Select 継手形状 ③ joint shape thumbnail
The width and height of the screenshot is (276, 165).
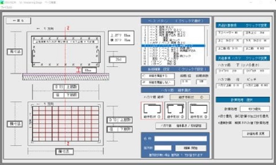(x=199, y=111)
